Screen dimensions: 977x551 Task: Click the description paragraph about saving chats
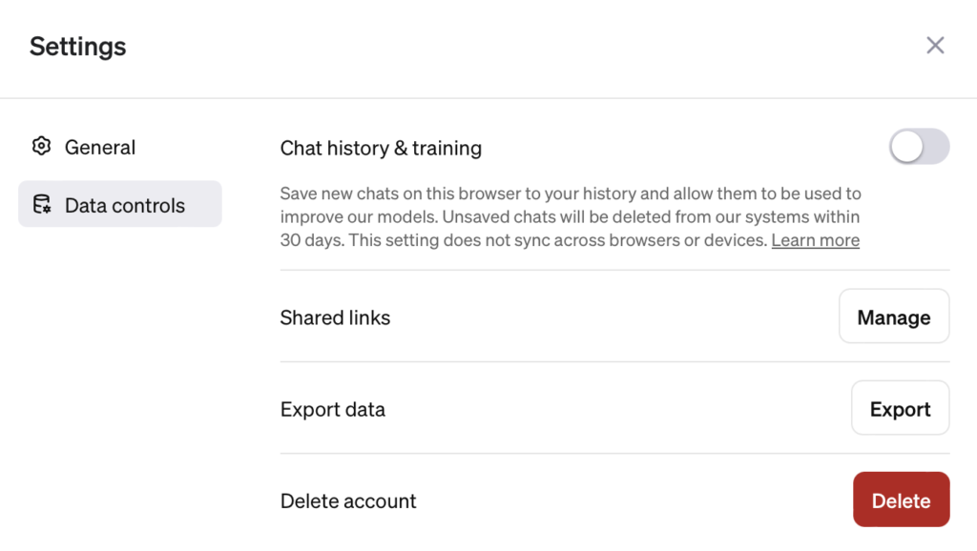point(571,216)
